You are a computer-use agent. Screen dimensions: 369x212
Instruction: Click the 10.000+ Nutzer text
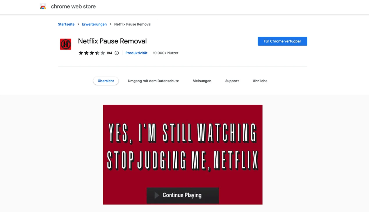(x=165, y=53)
